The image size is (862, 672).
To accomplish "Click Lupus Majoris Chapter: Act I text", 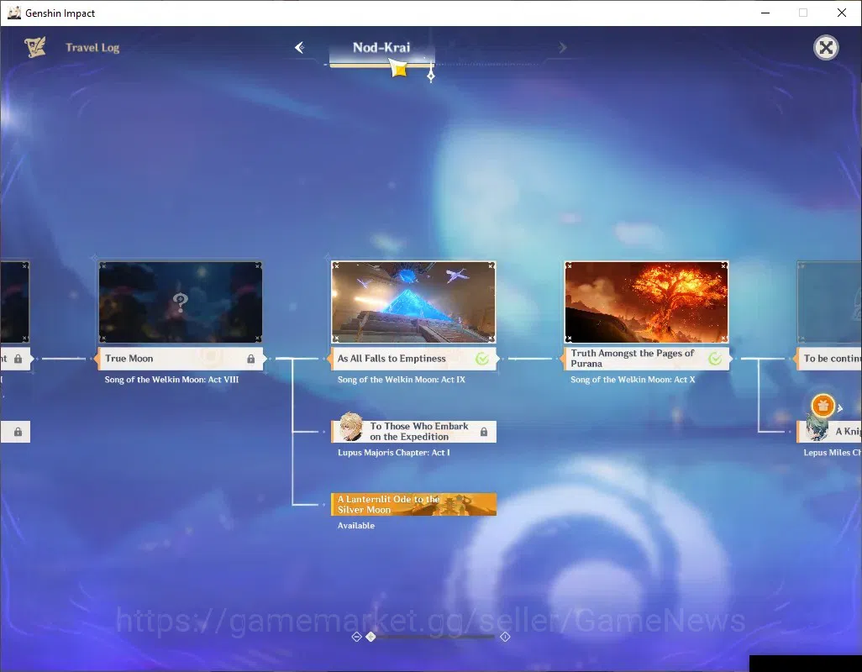I will tap(394, 453).
